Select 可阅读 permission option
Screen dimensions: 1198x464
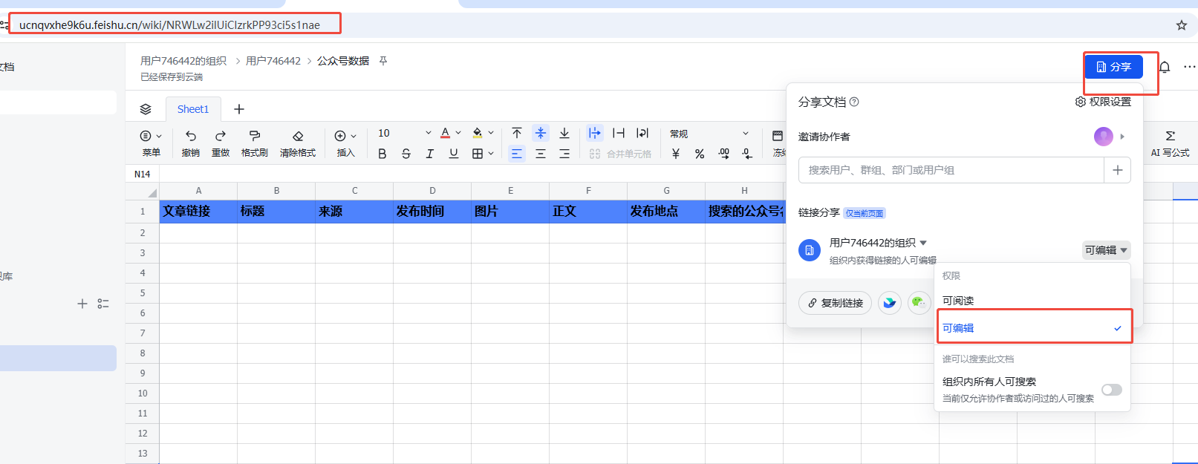coord(1034,301)
